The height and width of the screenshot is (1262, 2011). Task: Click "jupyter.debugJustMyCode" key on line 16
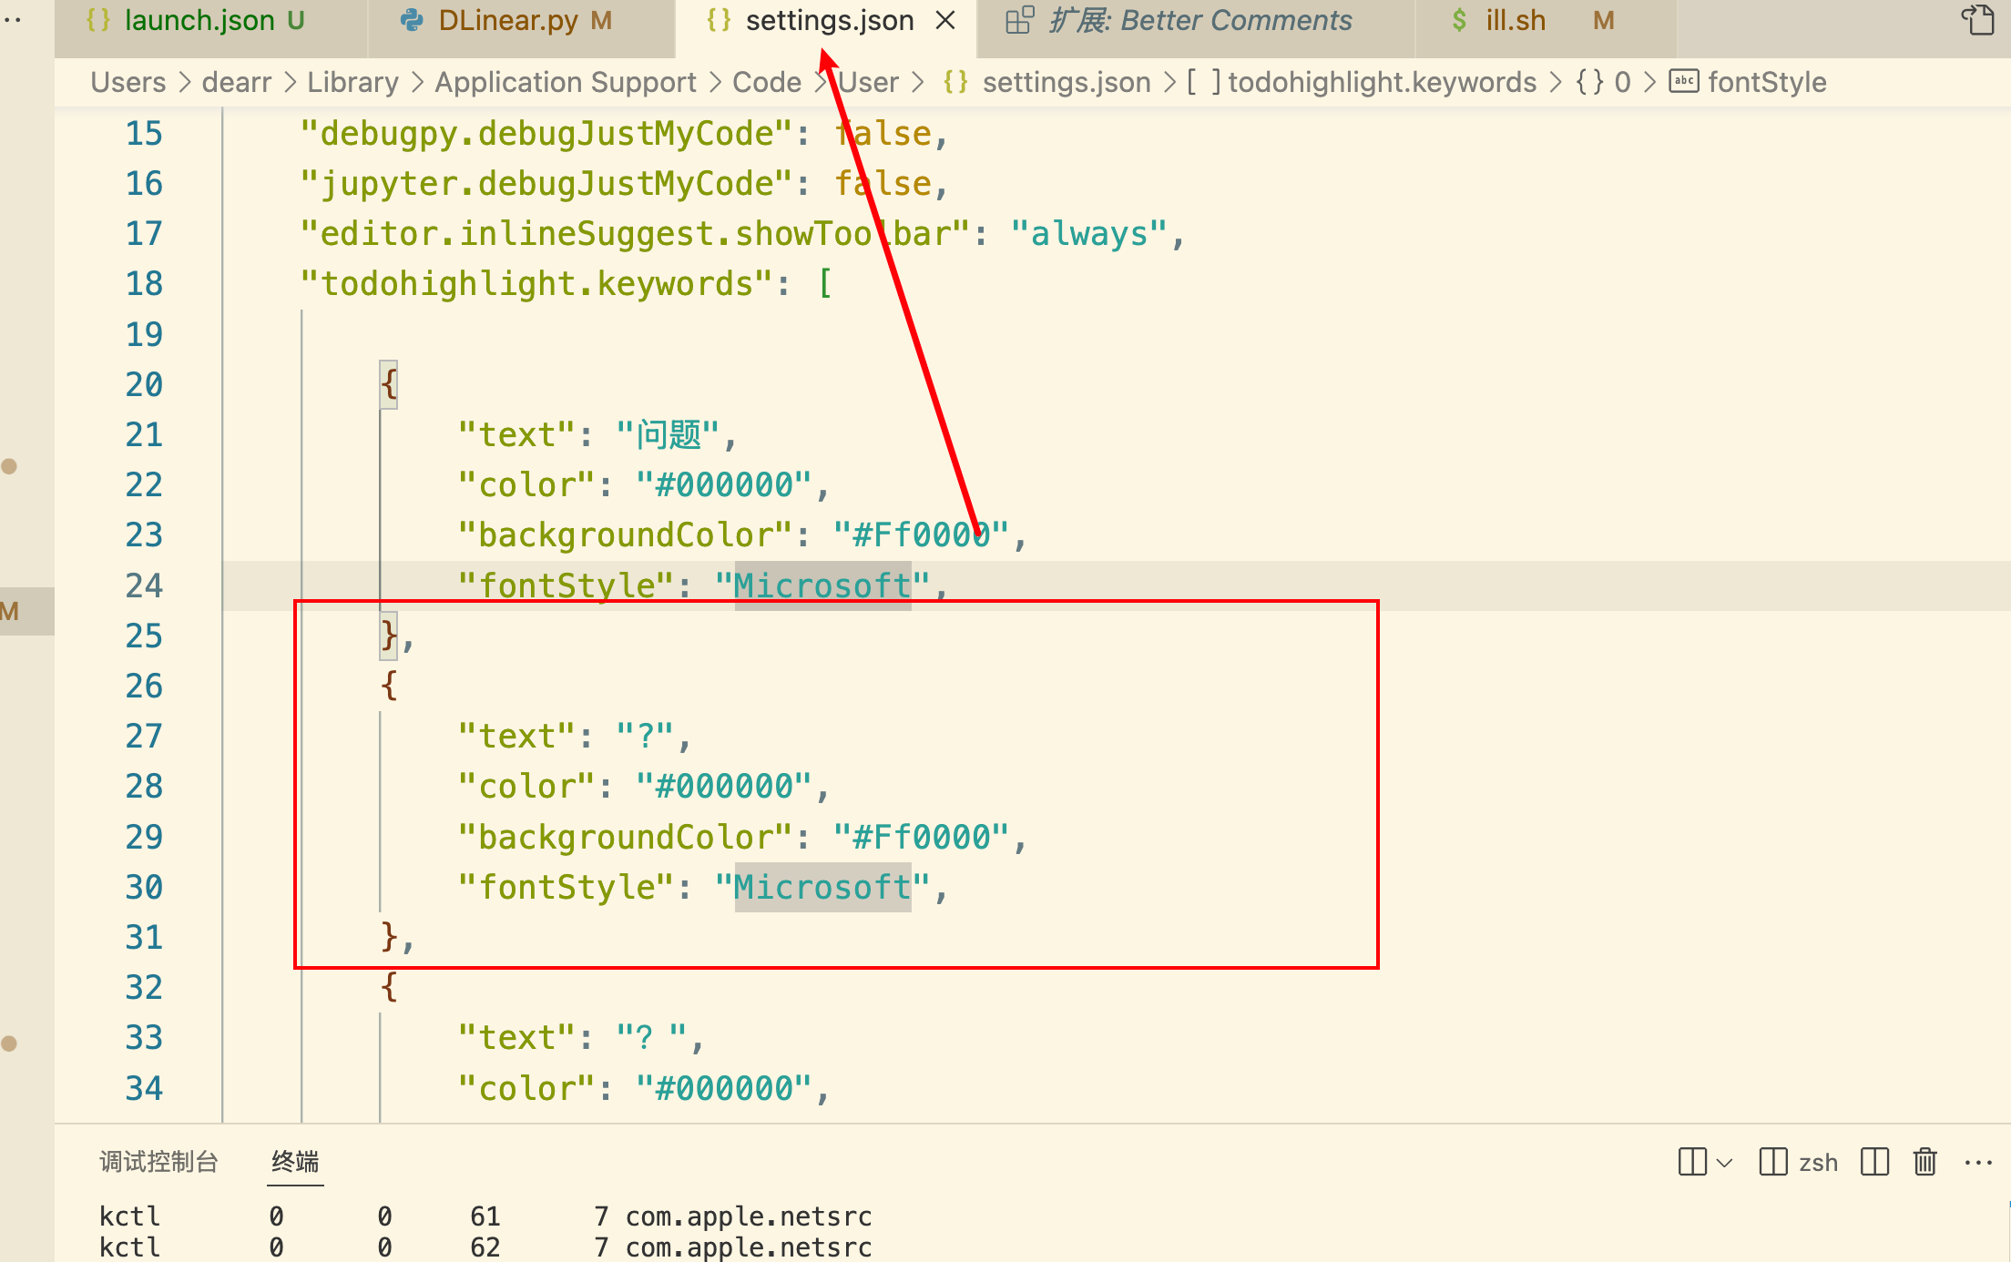(x=547, y=184)
